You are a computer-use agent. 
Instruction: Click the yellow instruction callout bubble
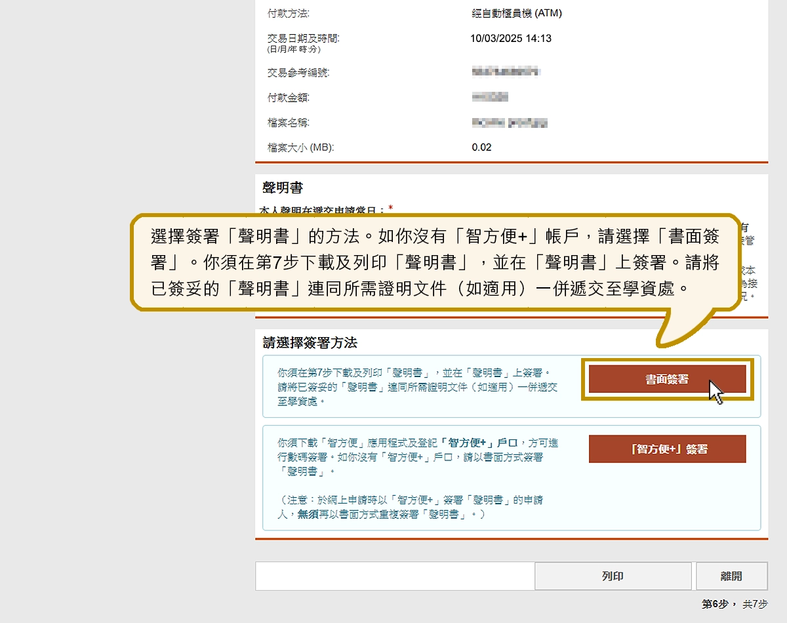coord(433,262)
